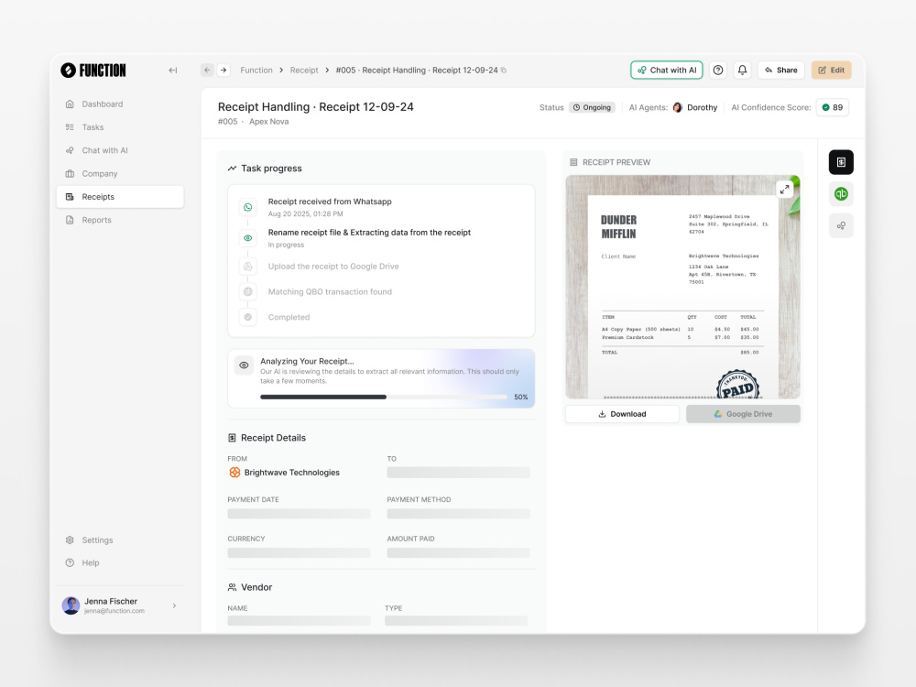Click the eye icon beside the Rename receipt file step
Image resolution: width=916 pixels, height=687 pixels.
(247, 238)
